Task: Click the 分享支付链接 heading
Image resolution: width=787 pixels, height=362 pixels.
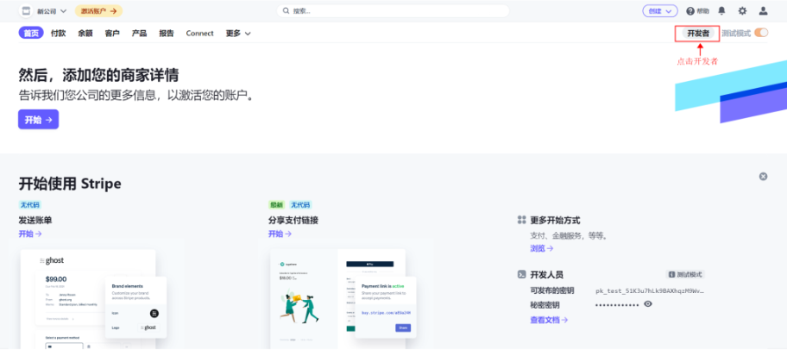Action: 293,220
